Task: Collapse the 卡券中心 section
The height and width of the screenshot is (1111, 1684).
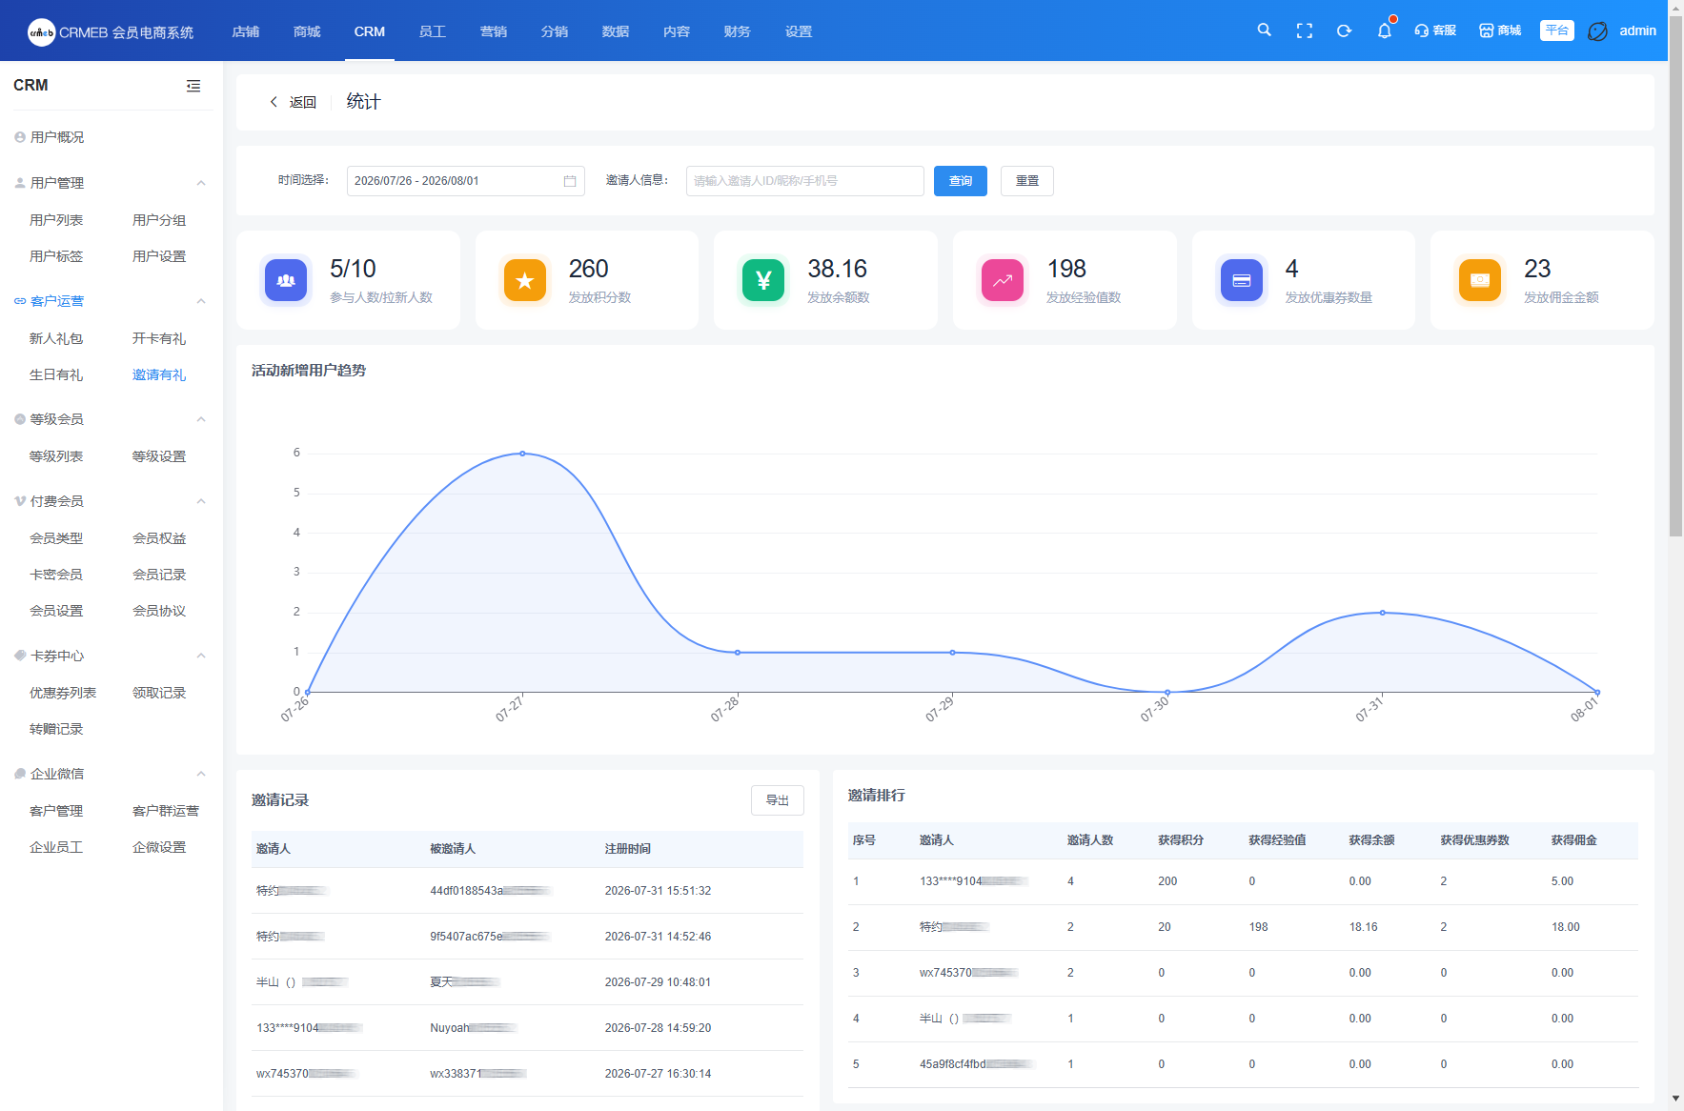Action: coord(201,656)
